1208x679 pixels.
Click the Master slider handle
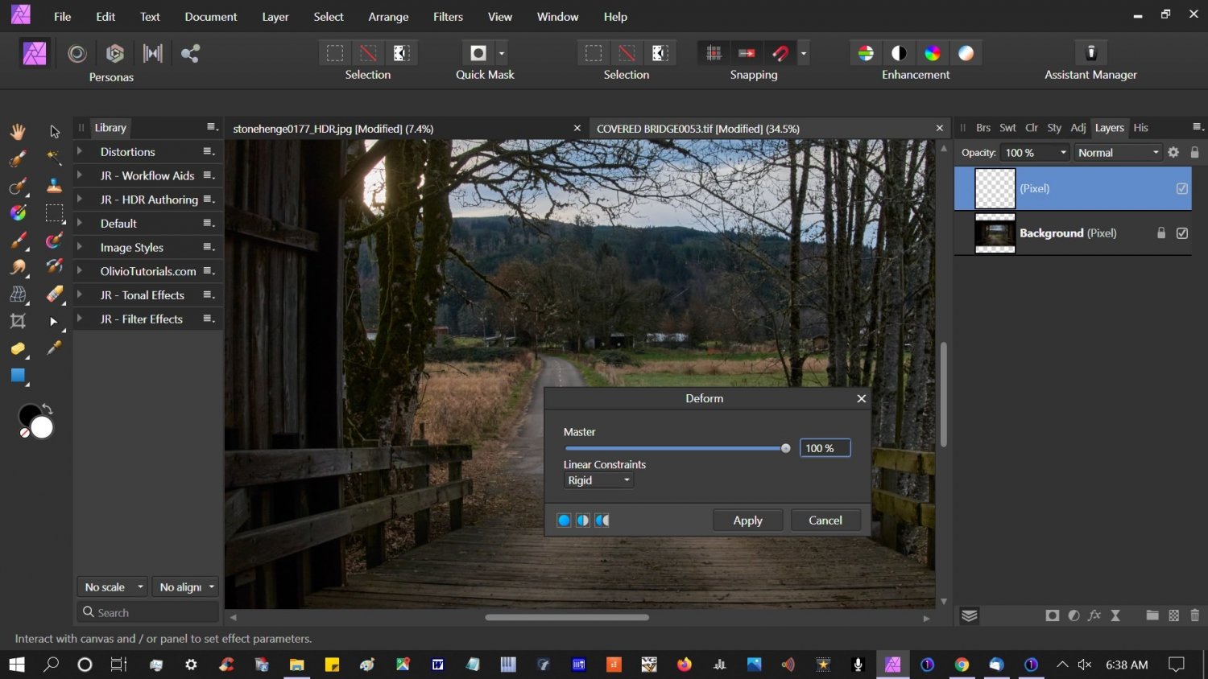click(x=785, y=448)
